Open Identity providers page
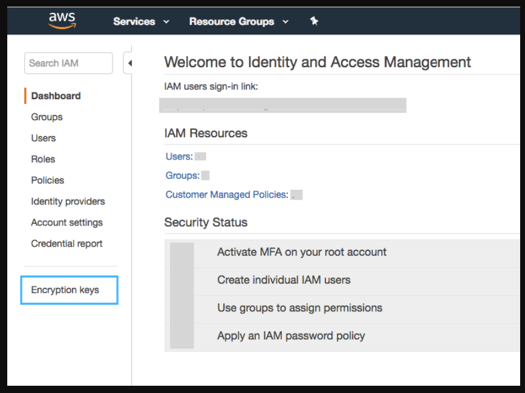Viewport: 525px width, 393px height. (x=68, y=201)
